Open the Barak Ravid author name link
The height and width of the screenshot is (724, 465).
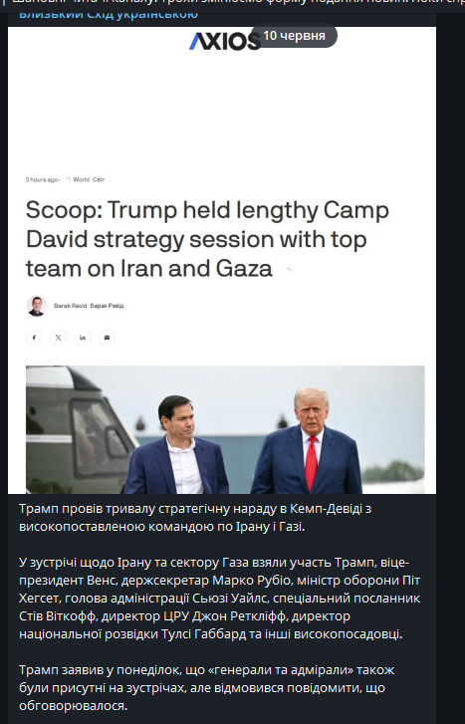pos(70,306)
